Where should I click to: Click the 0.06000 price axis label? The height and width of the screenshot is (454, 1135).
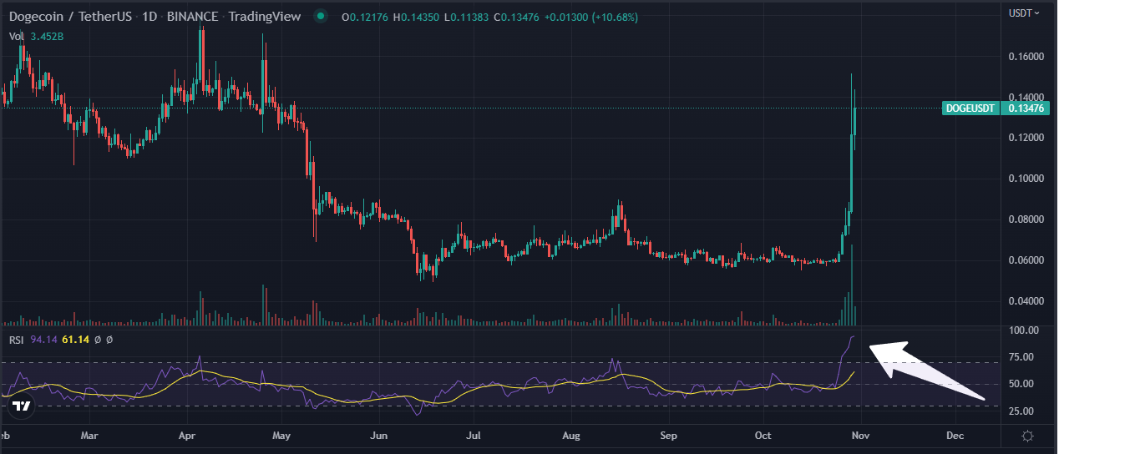pos(1025,260)
